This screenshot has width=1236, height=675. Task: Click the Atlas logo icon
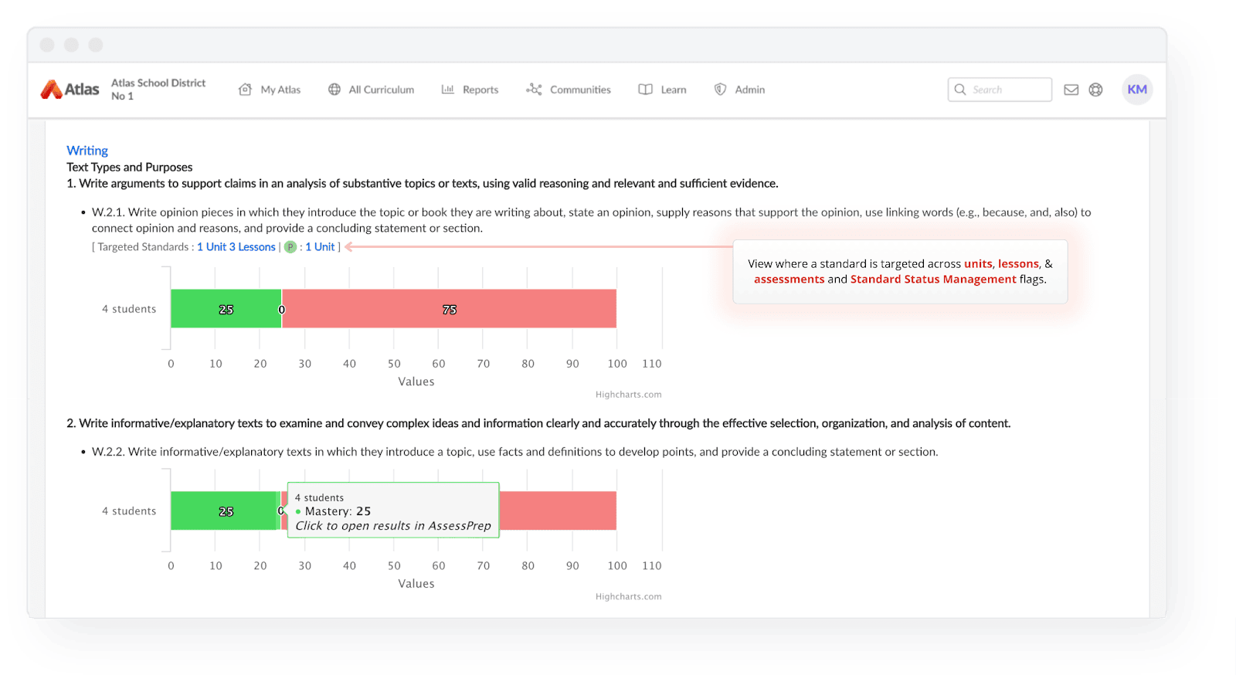tap(52, 90)
